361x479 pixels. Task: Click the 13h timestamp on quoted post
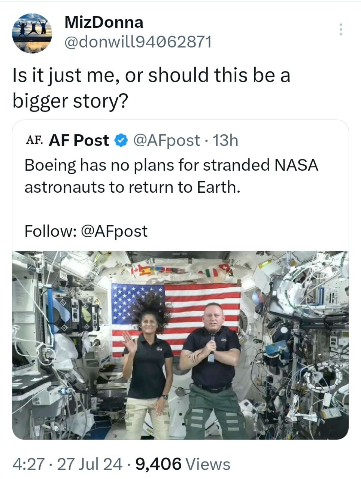225,140
